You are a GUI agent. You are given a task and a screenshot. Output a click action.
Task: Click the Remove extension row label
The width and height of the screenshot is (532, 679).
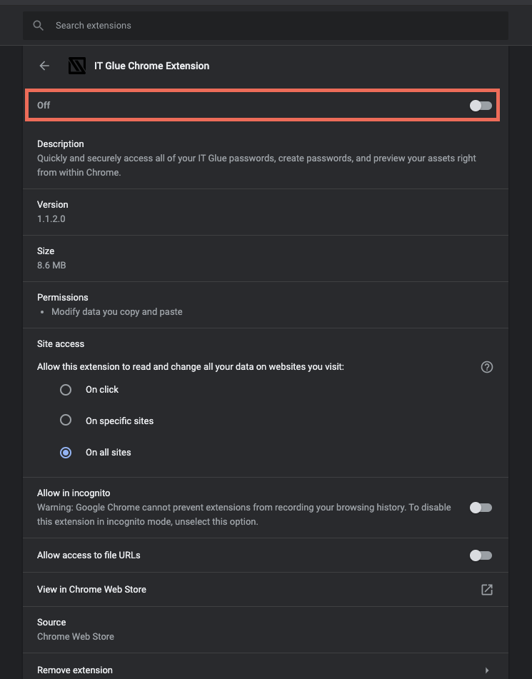pyautogui.click(x=75, y=670)
